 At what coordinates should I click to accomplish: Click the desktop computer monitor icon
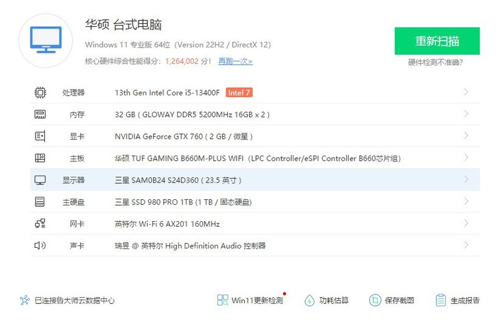click(x=45, y=40)
